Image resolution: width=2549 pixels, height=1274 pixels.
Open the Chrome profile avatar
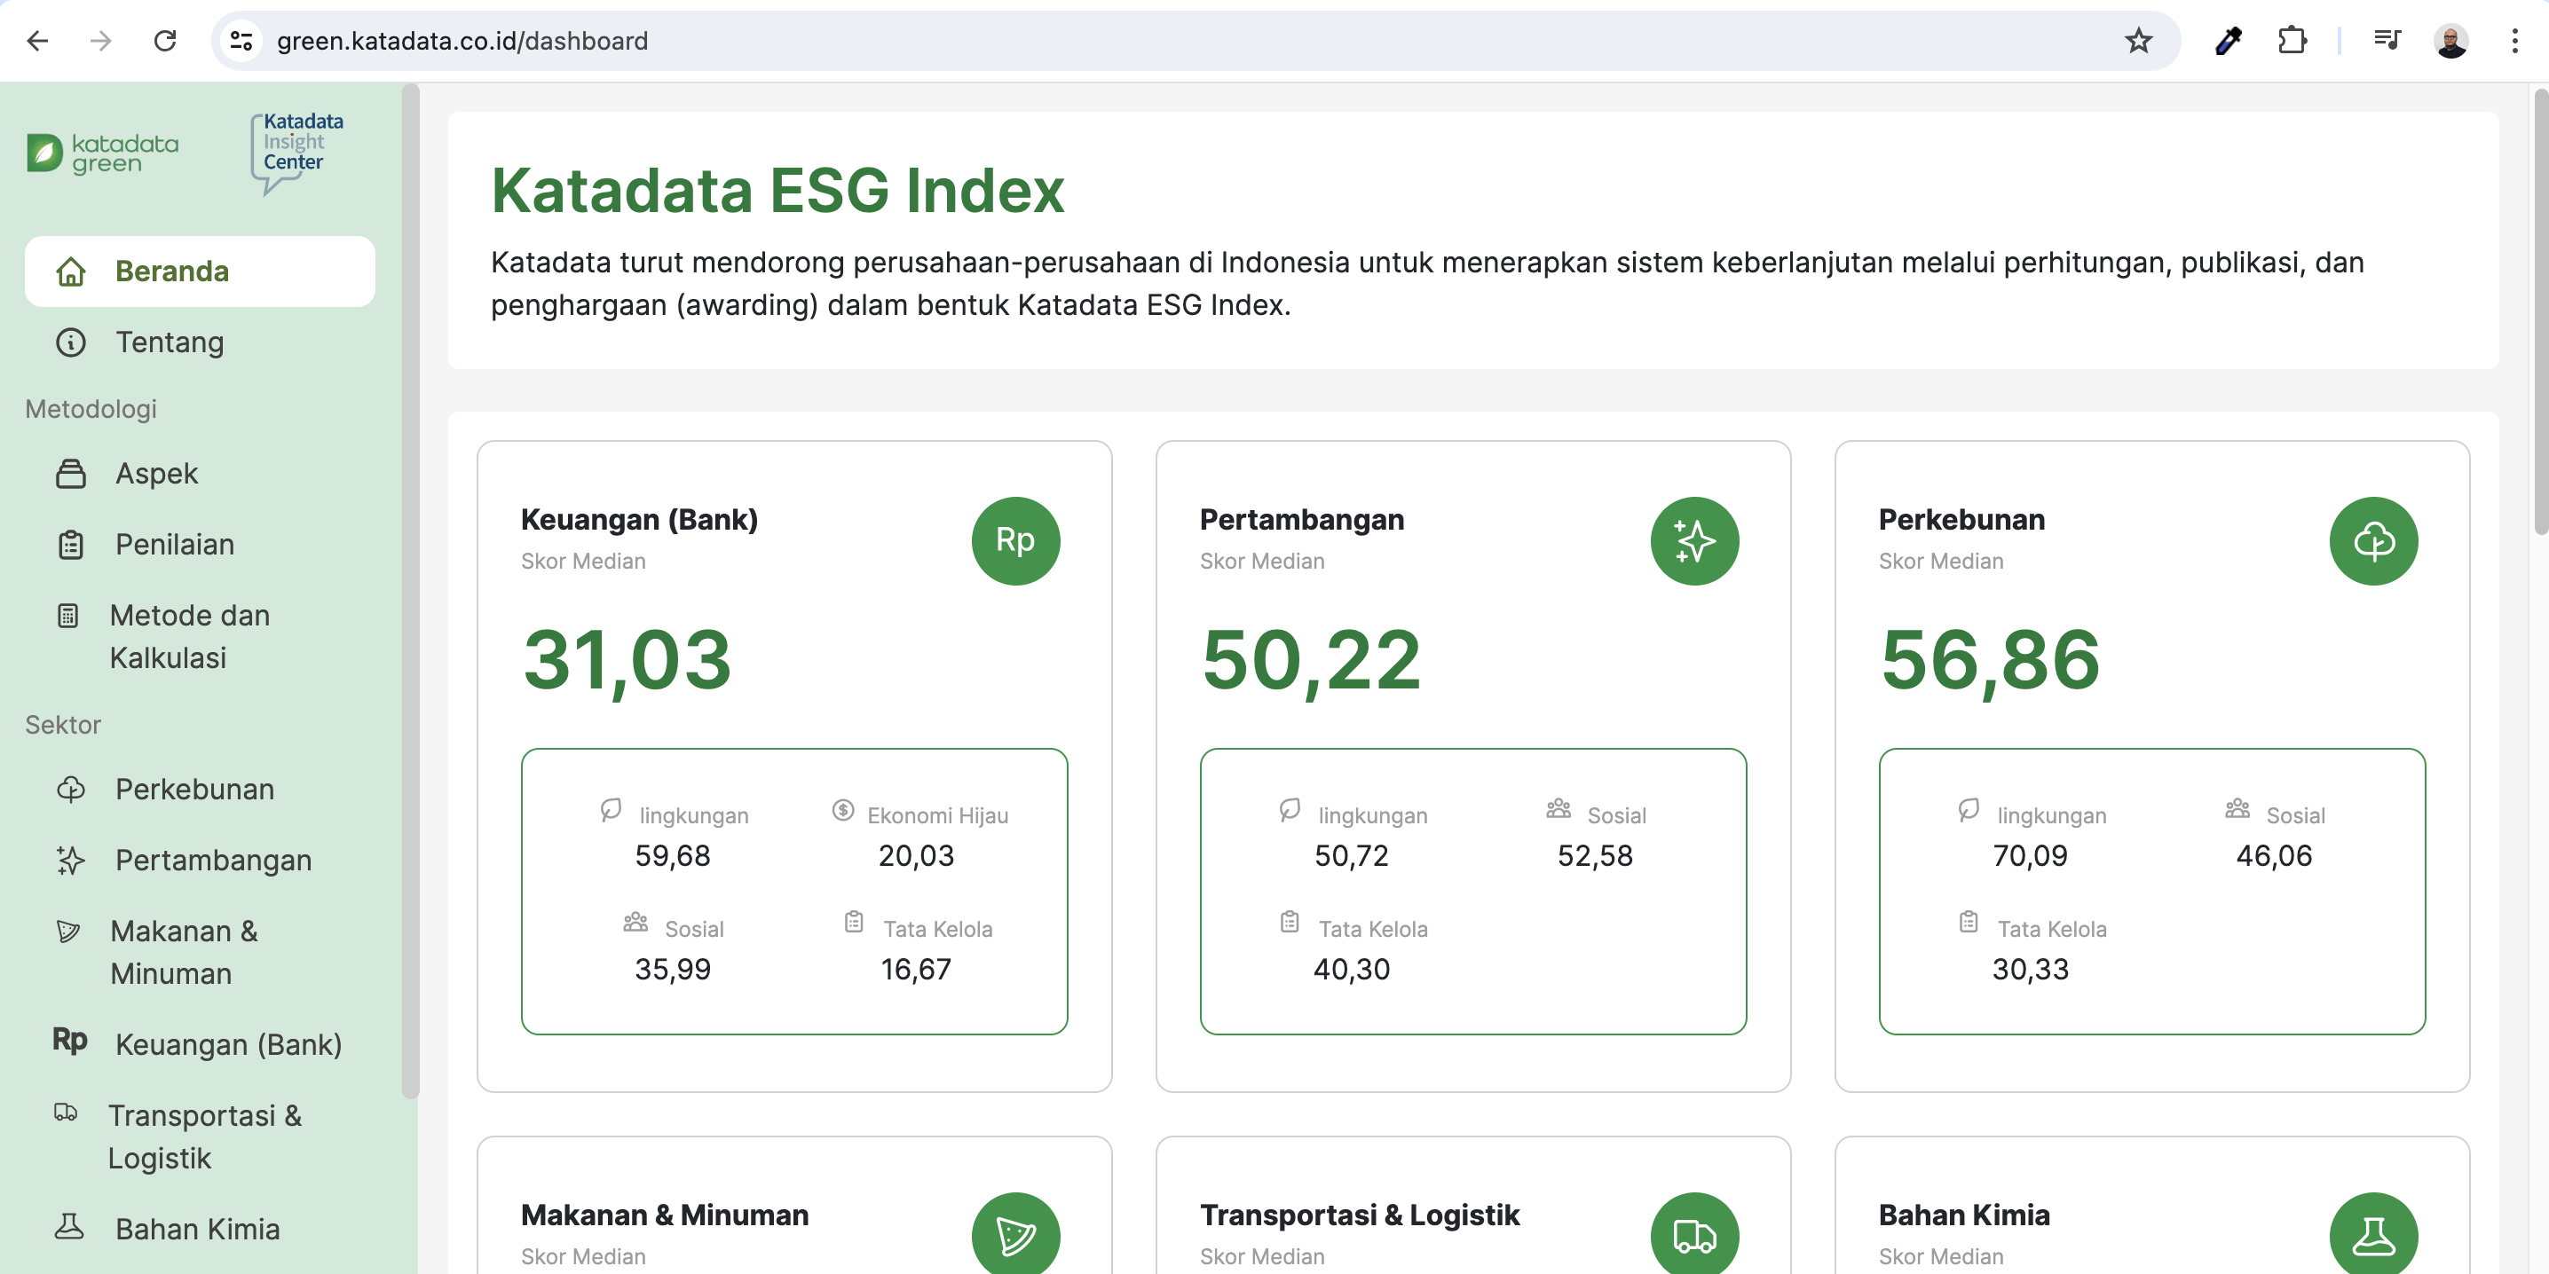coord(2451,41)
